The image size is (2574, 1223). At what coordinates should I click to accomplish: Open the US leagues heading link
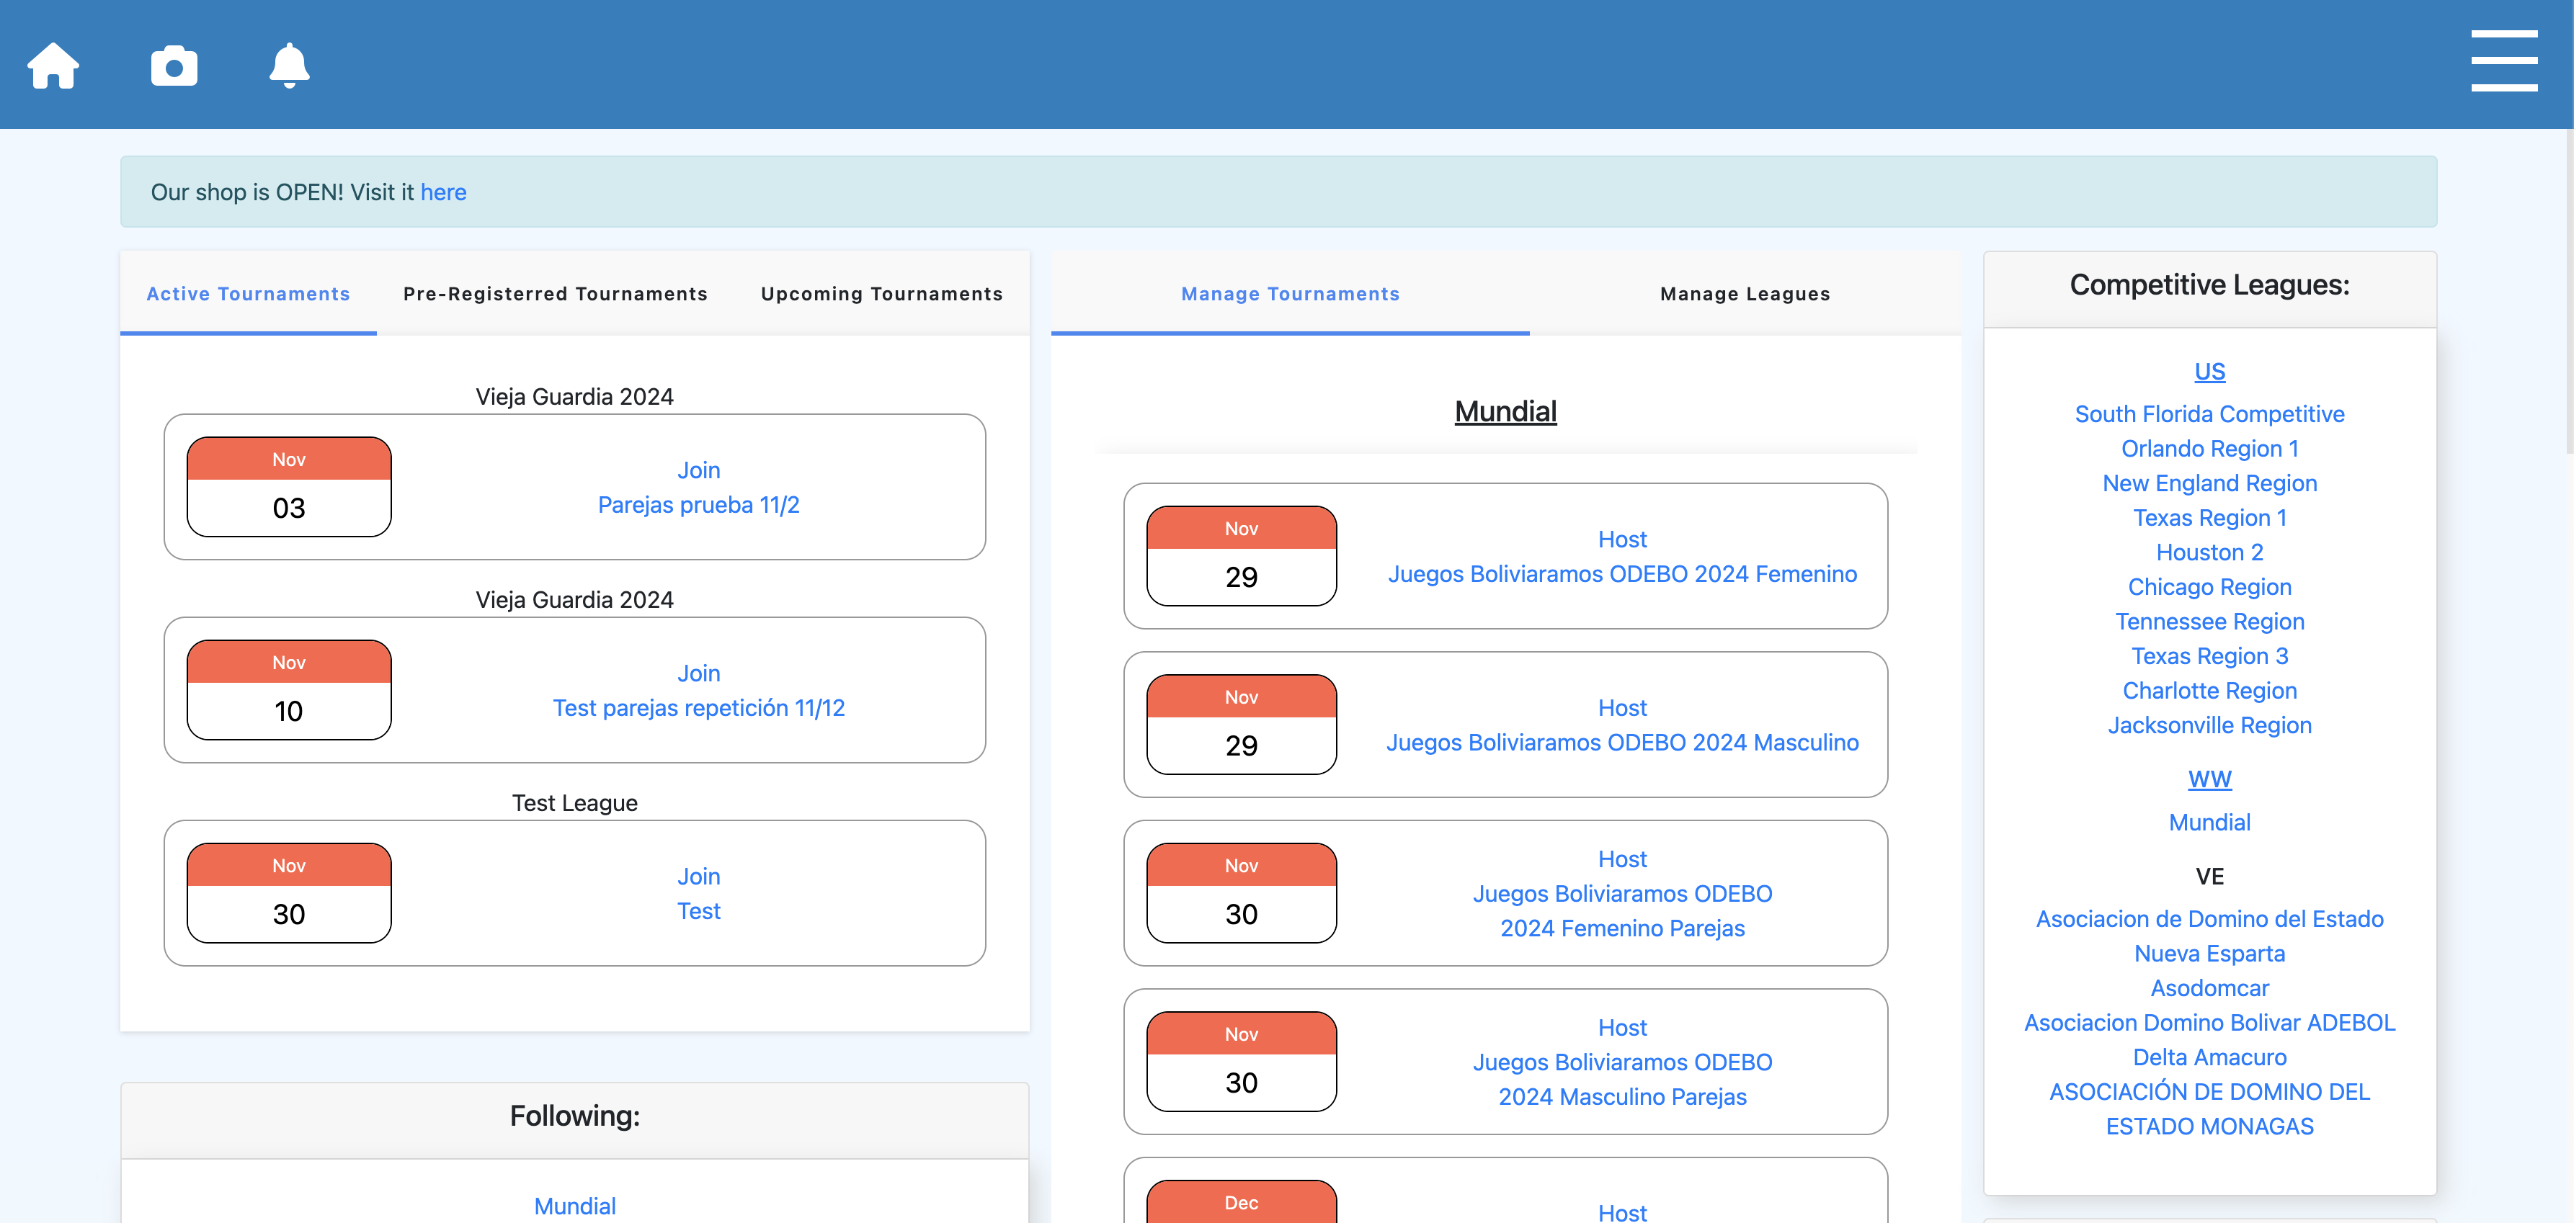2209,372
